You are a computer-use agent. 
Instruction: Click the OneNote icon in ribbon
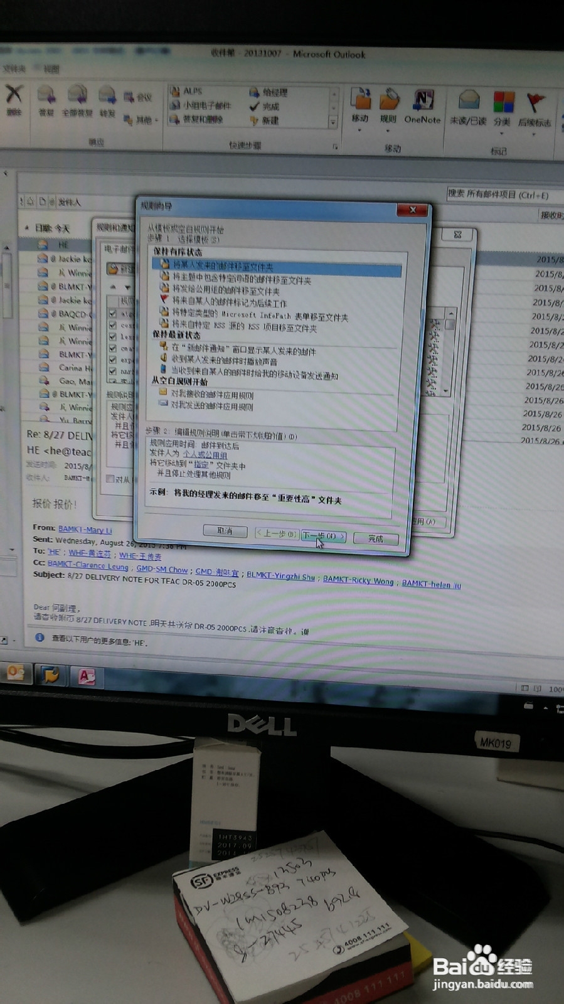coord(423,100)
